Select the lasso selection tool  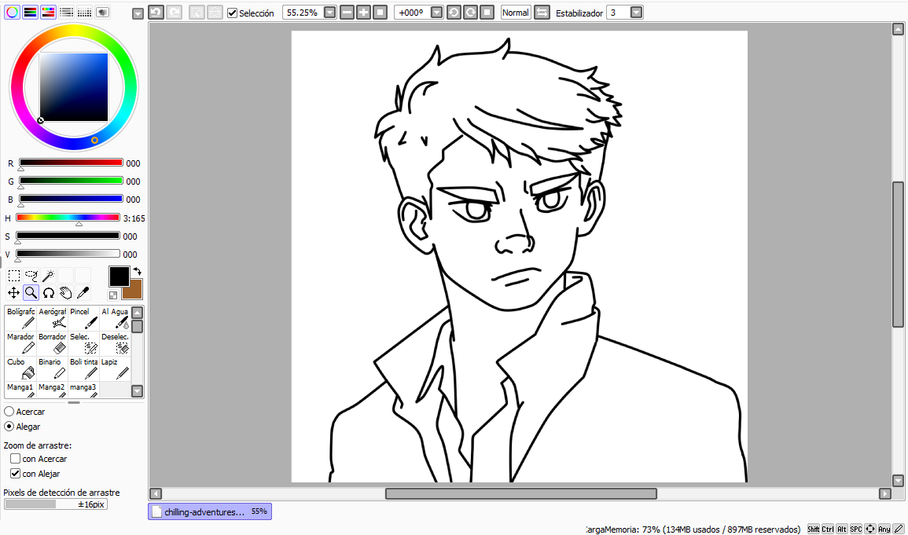pos(31,276)
